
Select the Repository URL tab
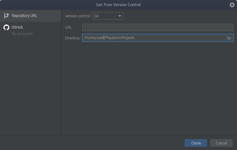coord(31,16)
